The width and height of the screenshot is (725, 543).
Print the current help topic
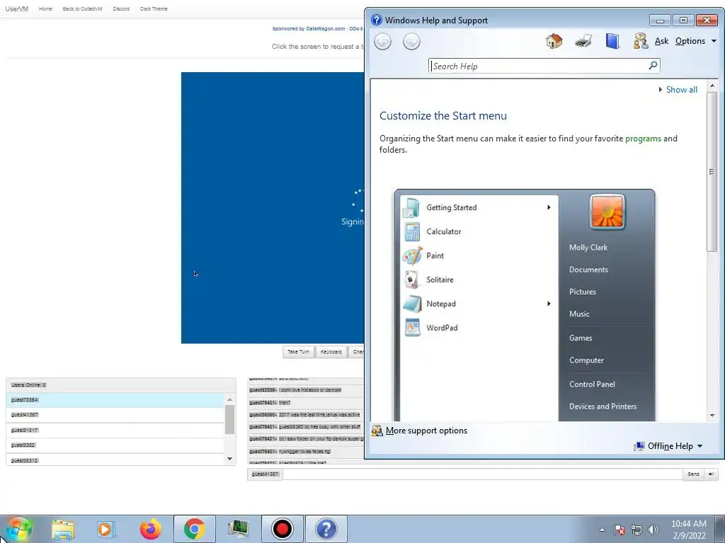coord(583,41)
